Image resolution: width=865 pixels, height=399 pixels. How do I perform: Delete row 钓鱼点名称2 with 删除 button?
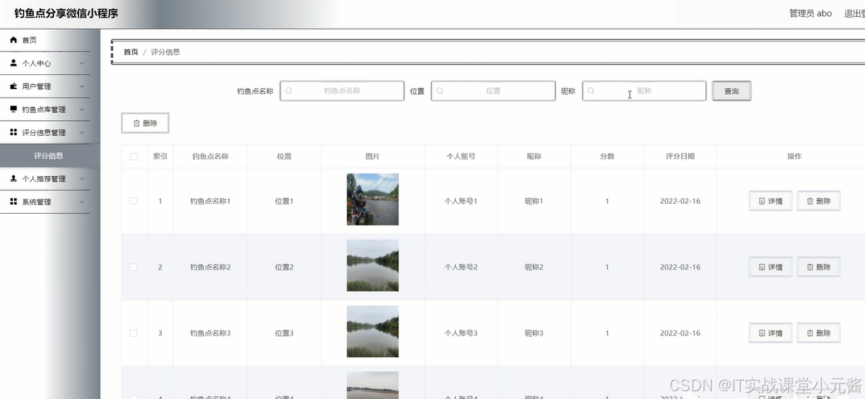(x=818, y=267)
